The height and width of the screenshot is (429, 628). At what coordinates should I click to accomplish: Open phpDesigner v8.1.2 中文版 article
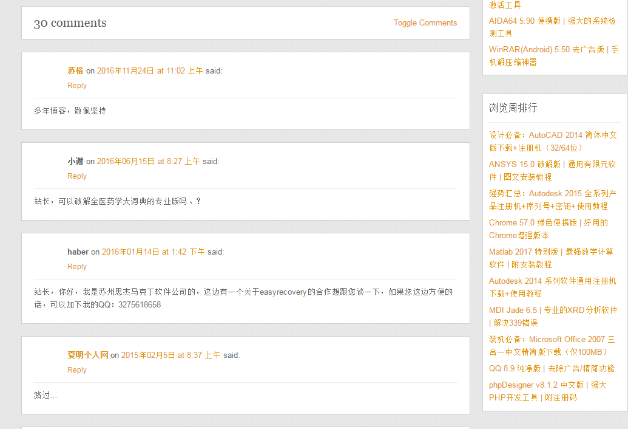[547, 391]
